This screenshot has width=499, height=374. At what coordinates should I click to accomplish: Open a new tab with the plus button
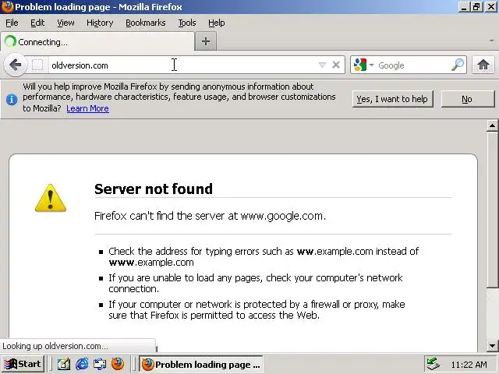click(x=206, y=41)
